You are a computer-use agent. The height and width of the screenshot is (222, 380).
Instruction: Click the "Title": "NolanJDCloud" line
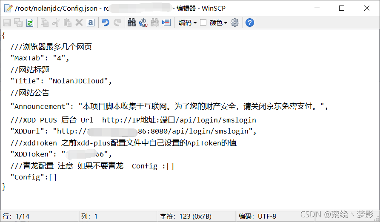click(61, 81)
